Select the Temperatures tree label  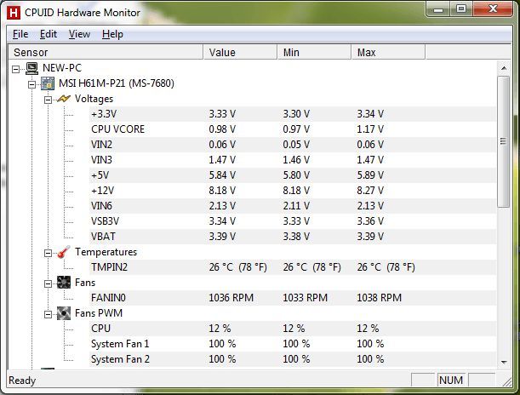[106, 252]
